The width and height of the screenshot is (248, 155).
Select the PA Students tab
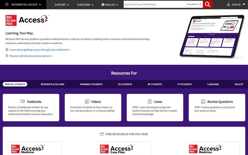(125, 84)
